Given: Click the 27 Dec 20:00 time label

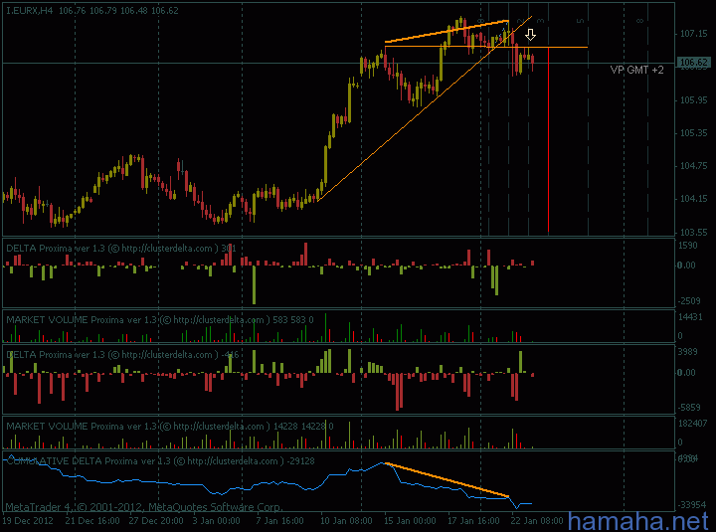Looking at the screenshot, I should point(156,521).
